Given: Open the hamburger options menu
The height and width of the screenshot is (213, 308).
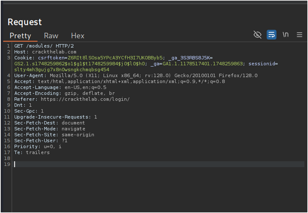Looking at the screenshot, I should [299, 35].
